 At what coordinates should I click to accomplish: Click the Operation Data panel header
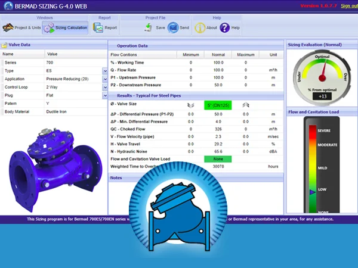point(132,46)
